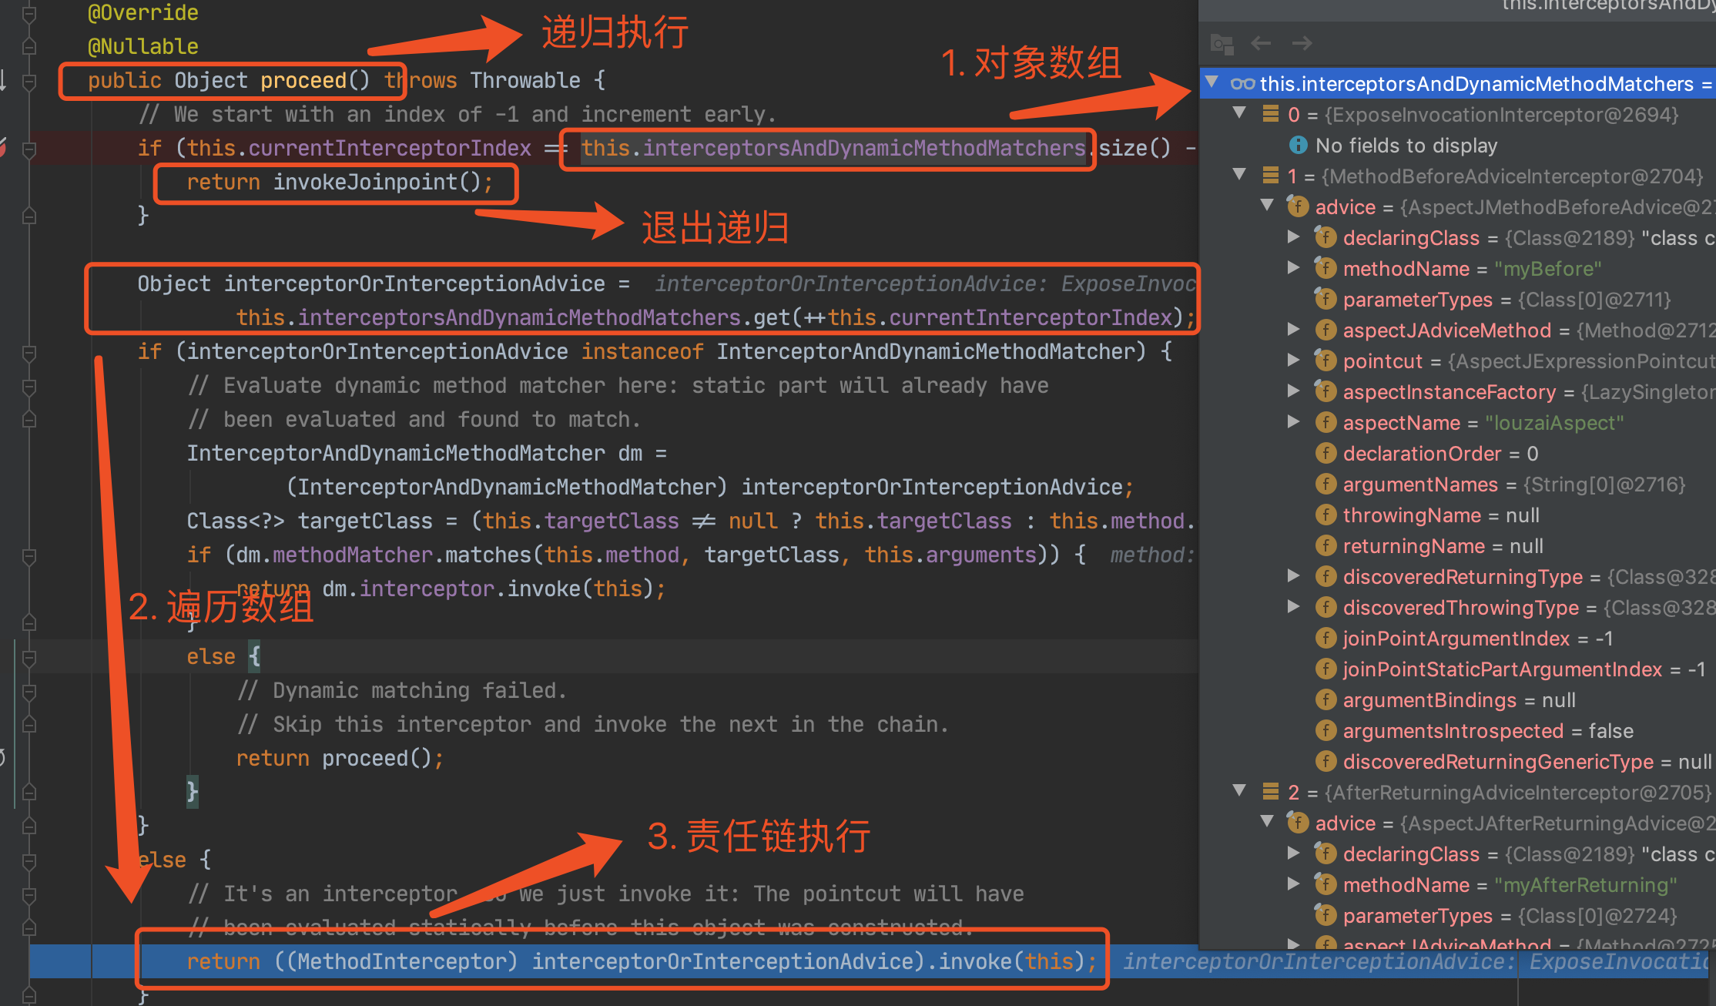
Task: Click (MethodInterceptor) cast on the highlighted execution line
Action: pos(396,962)
